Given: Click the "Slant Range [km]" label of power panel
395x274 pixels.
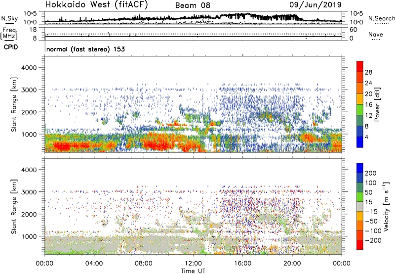Looking at the screenshot, I should click(x=14, y=104).
